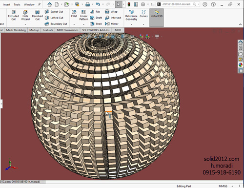Open the Options gear icon
The width and height of the screenshot is (244, 188).
point(143,4)
